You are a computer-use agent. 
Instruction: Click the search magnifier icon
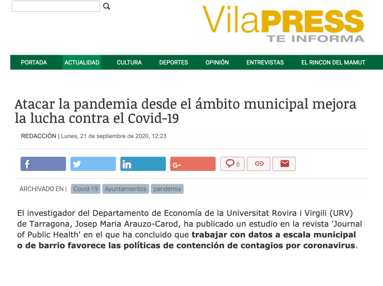pyautogui.click(x=107, y=6)
